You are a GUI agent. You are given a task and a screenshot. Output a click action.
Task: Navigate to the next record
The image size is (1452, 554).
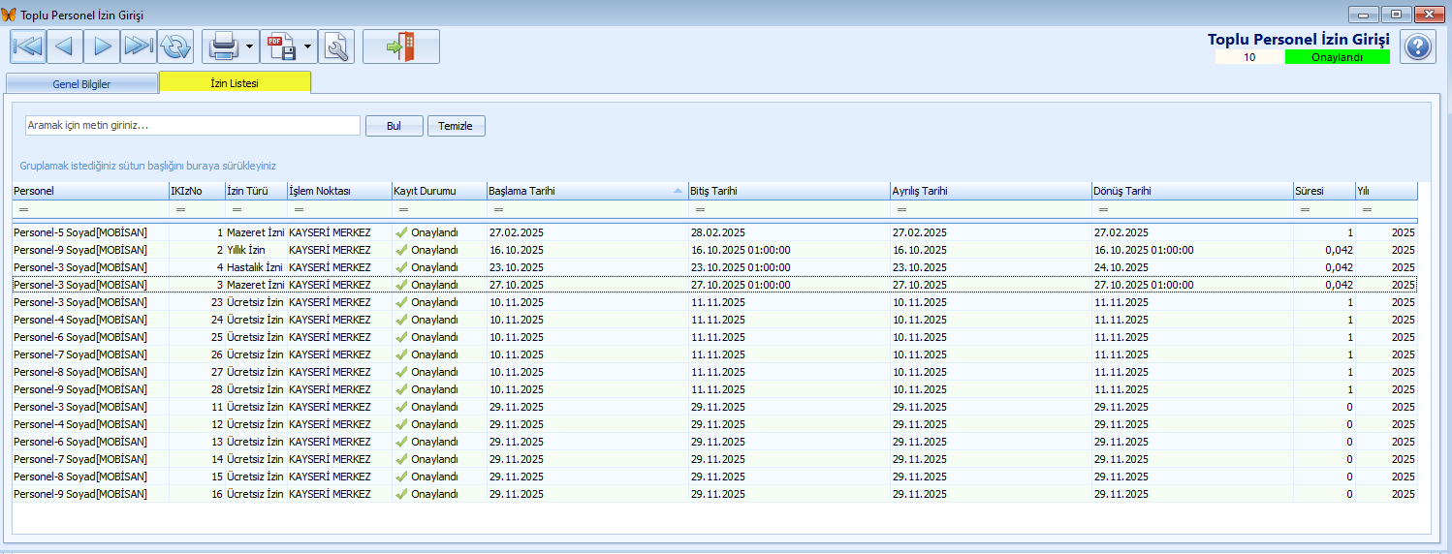pos(102,46)
